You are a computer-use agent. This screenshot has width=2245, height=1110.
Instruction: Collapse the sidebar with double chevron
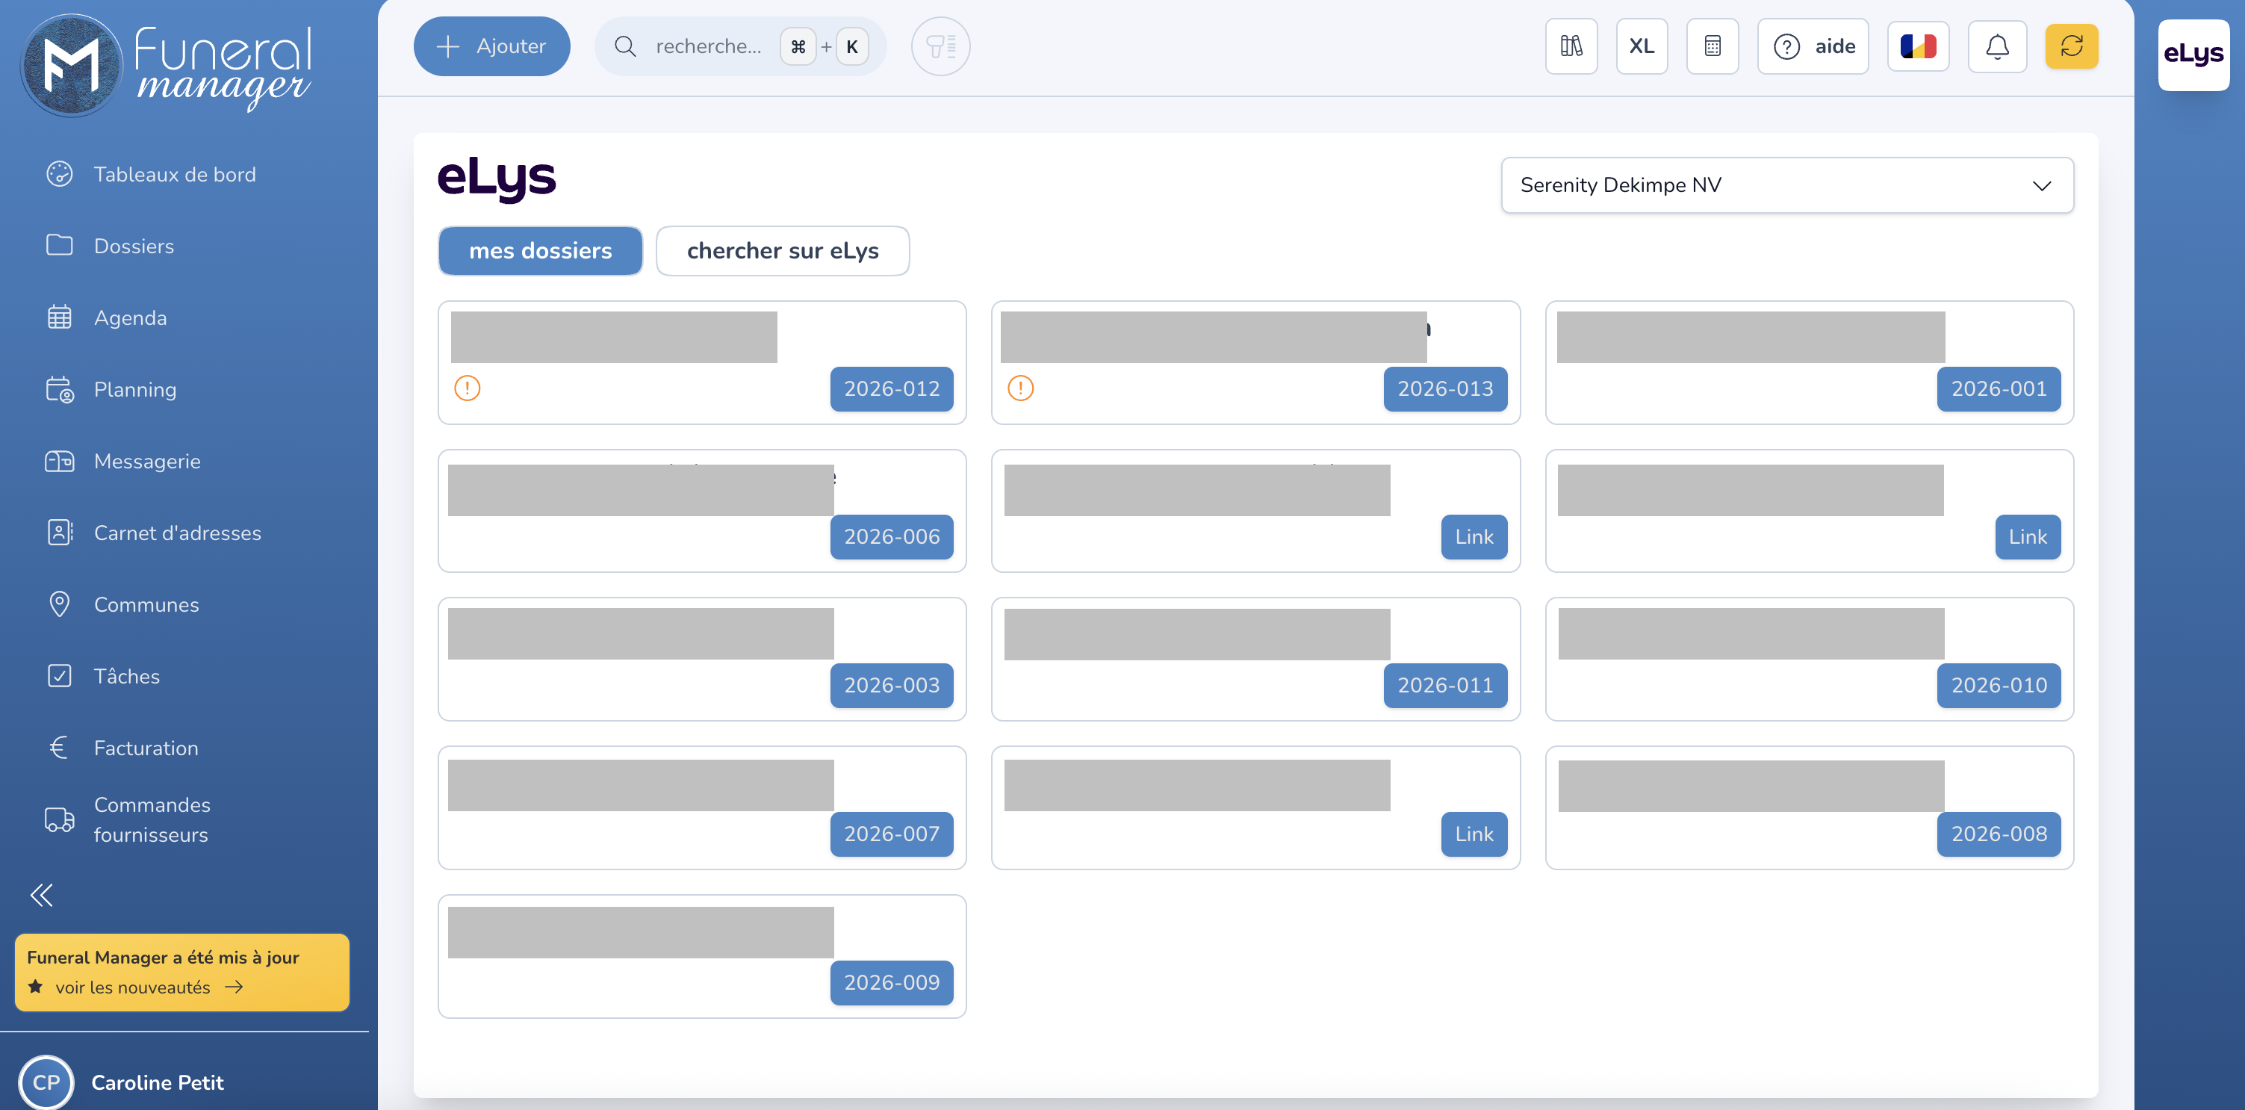coord(42,895)
